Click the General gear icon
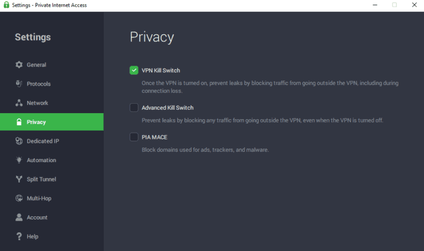424x251 pixels. click(x=19, y=65)
